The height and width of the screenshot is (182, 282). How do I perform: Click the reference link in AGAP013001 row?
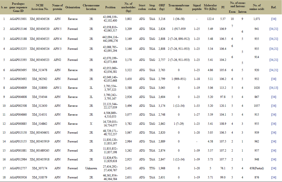pyautogui.click(x=273, y=19)
